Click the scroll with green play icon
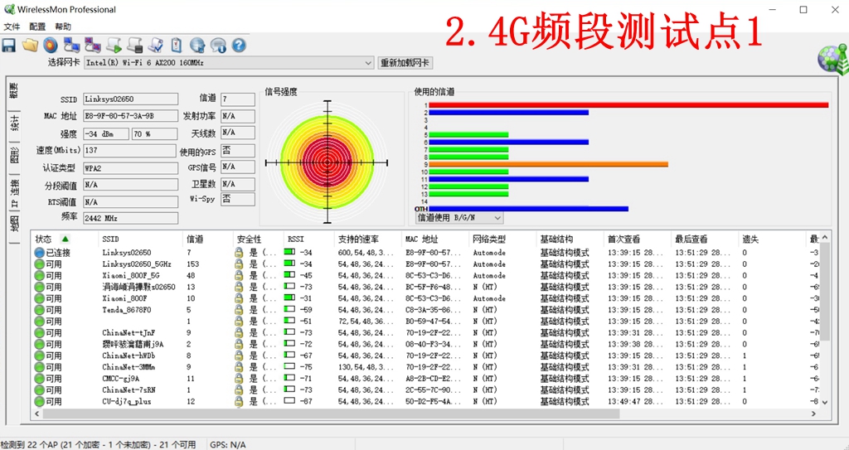849x450 pixels. [x=114, y=45]
